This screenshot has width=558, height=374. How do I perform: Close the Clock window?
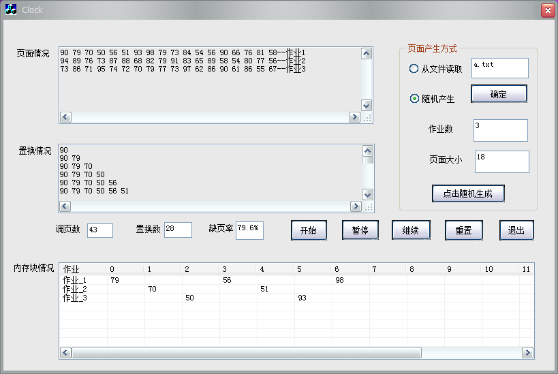(548, 10)
